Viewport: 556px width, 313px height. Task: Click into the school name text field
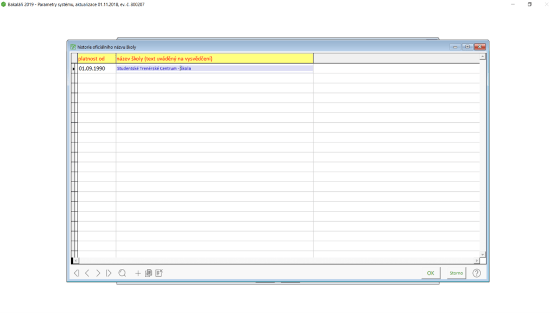tap(214, 69)
